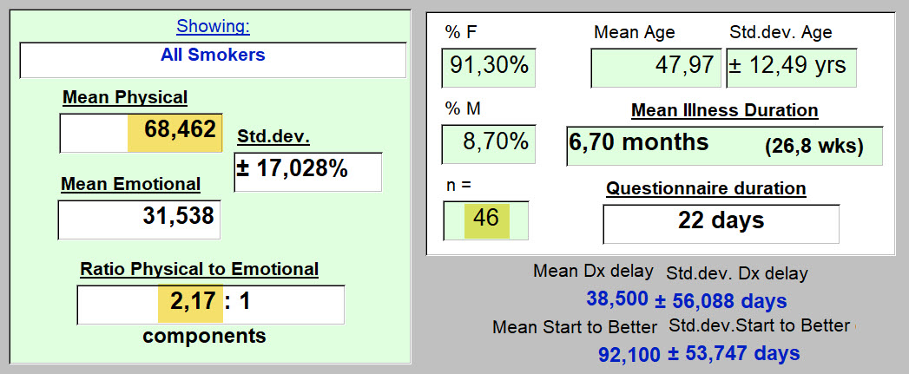Click the Questionnaire duration heading
Screen dimensions: 909x374
[x=706, y=188]
